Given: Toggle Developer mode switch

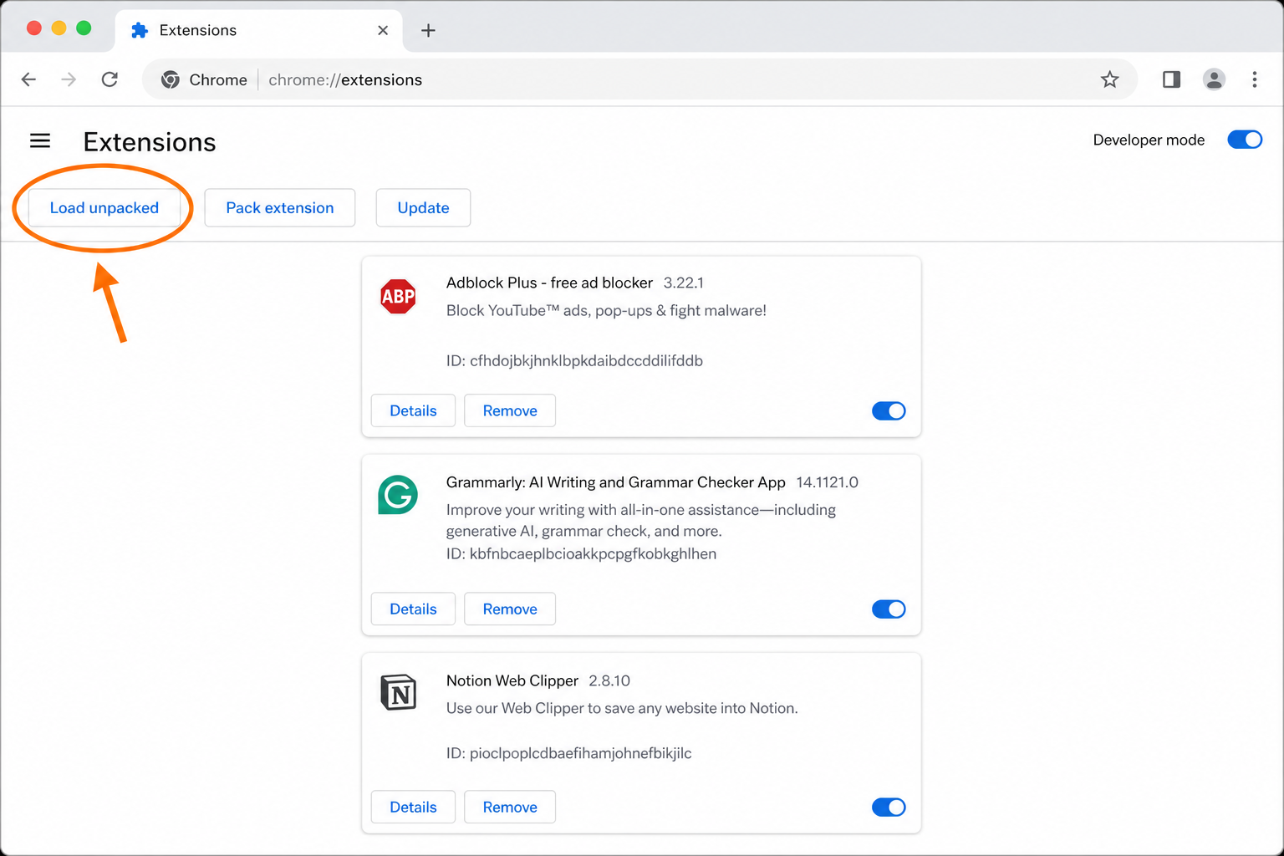Looking at the screenshot, I should point(1245,140).
